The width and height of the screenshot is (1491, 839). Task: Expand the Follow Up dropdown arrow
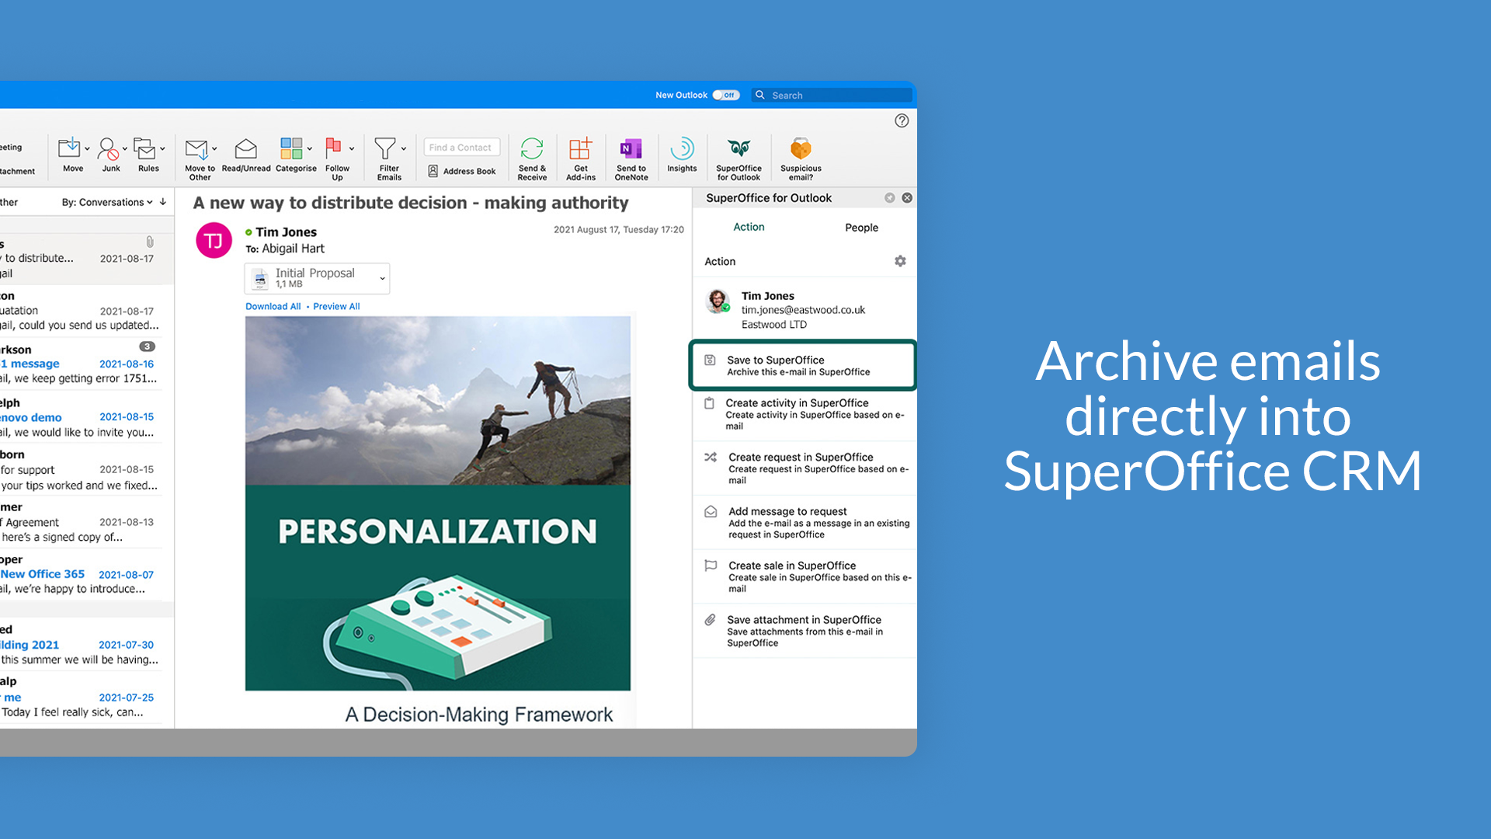(352, 148)
